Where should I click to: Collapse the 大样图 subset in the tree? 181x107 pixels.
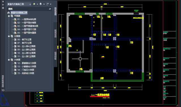[9, 60]
